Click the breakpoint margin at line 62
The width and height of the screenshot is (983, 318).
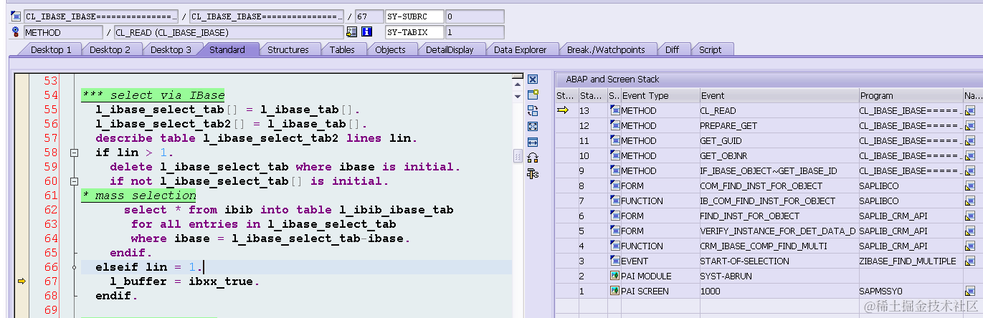(x=22, y=210)
